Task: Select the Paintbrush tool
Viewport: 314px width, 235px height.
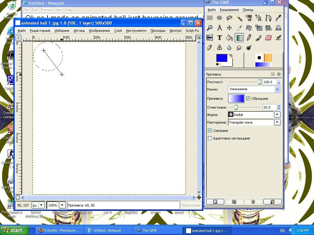Action: (x=259, y=38)
